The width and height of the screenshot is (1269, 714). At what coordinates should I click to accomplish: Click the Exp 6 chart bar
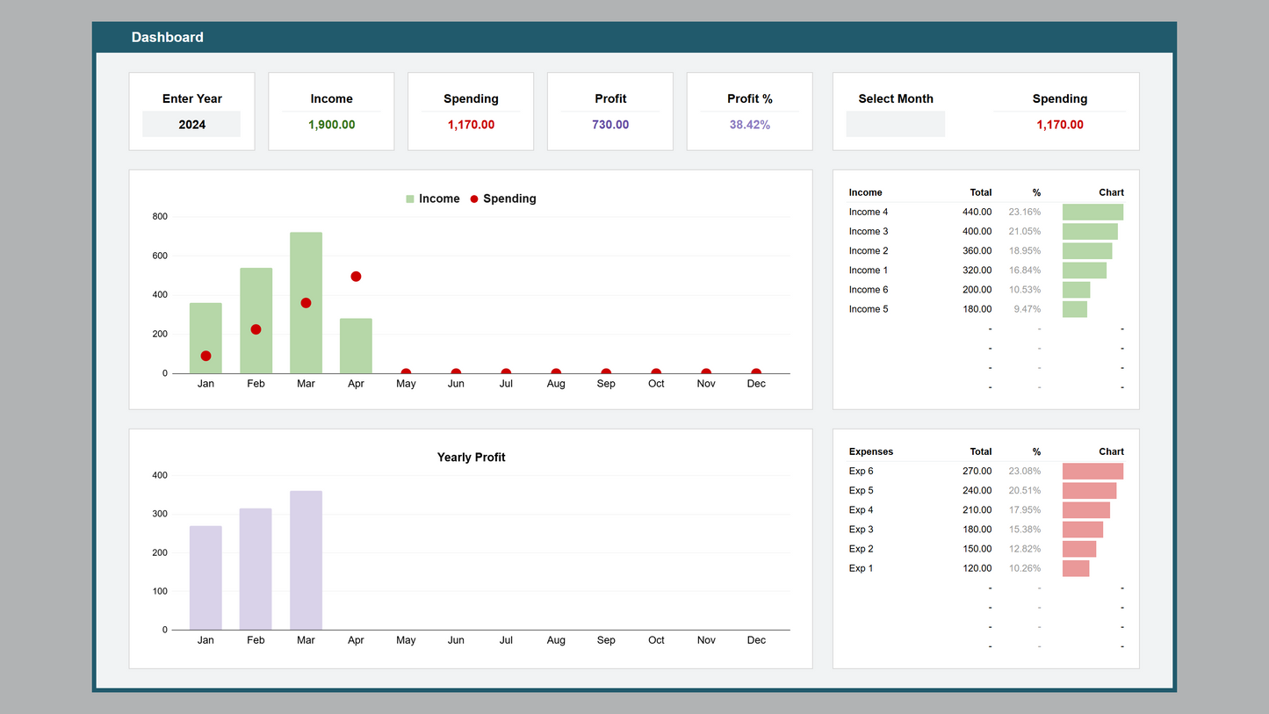[1092, 472]
